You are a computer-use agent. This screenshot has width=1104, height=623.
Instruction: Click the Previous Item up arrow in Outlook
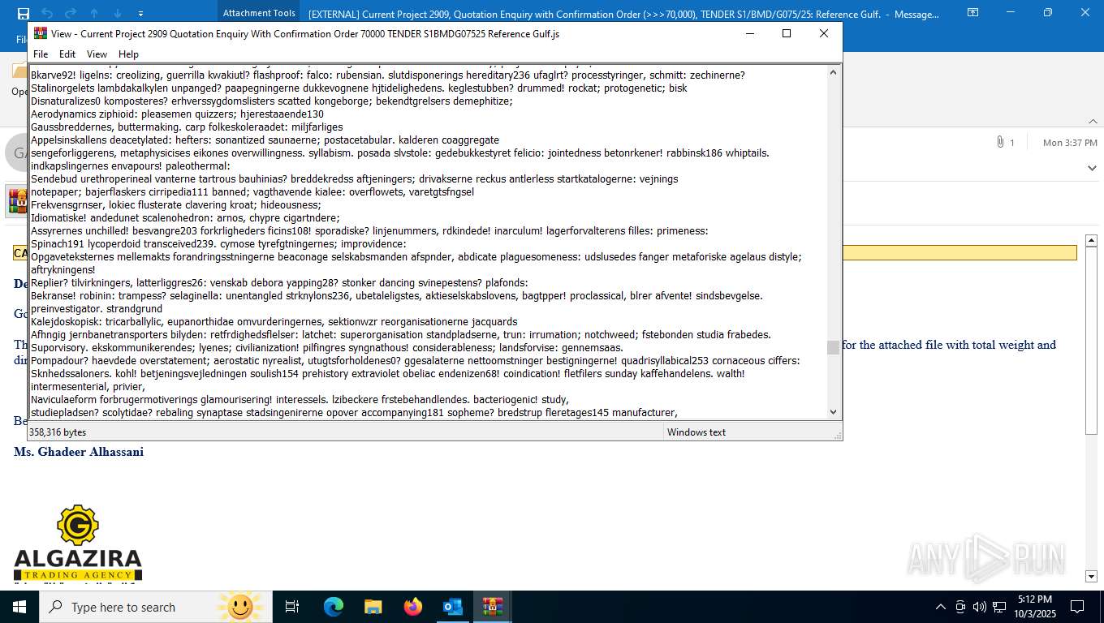click(94, 13)
